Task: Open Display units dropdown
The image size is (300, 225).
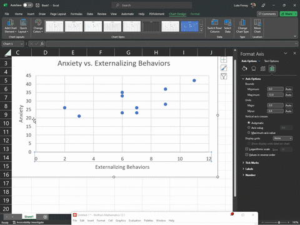Action: [x=282, y=138]
